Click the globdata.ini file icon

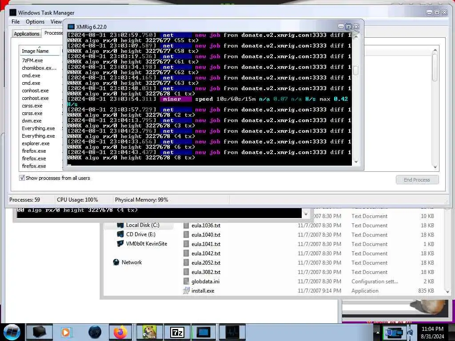[x=186, y=281]
